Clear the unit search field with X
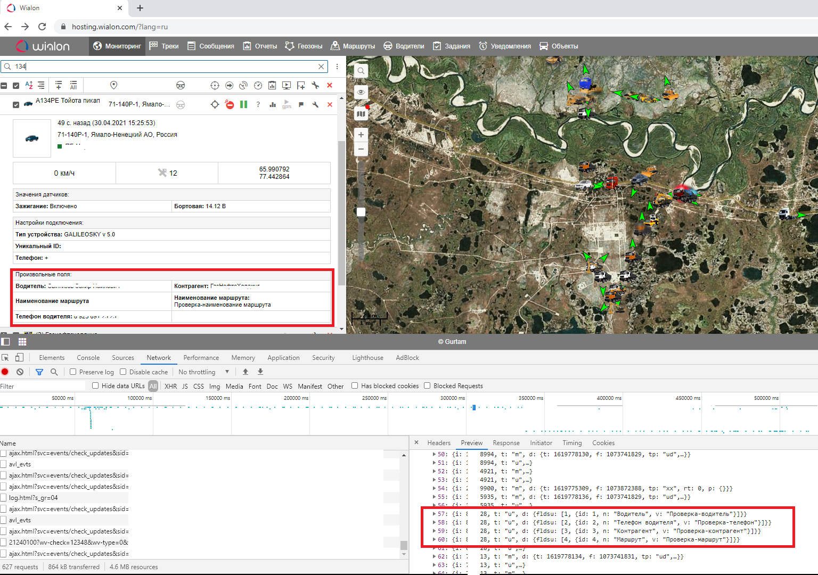This screenshot has height=575, width=818. click(x=321, y=67)
